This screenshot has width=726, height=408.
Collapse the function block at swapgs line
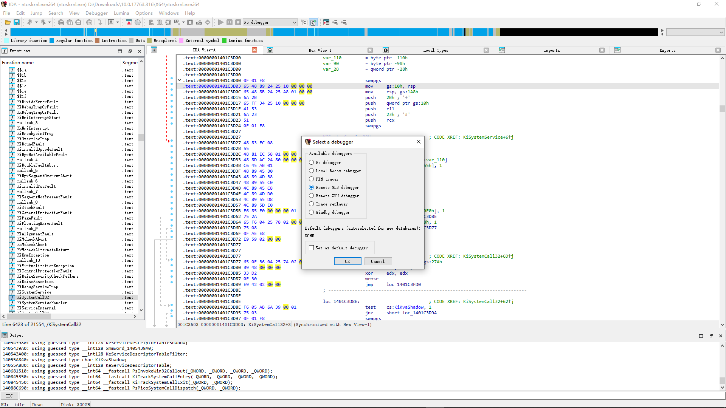180,80
